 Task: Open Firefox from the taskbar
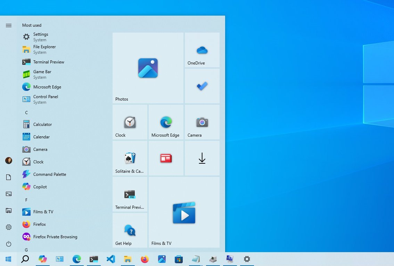coord(145,259)
